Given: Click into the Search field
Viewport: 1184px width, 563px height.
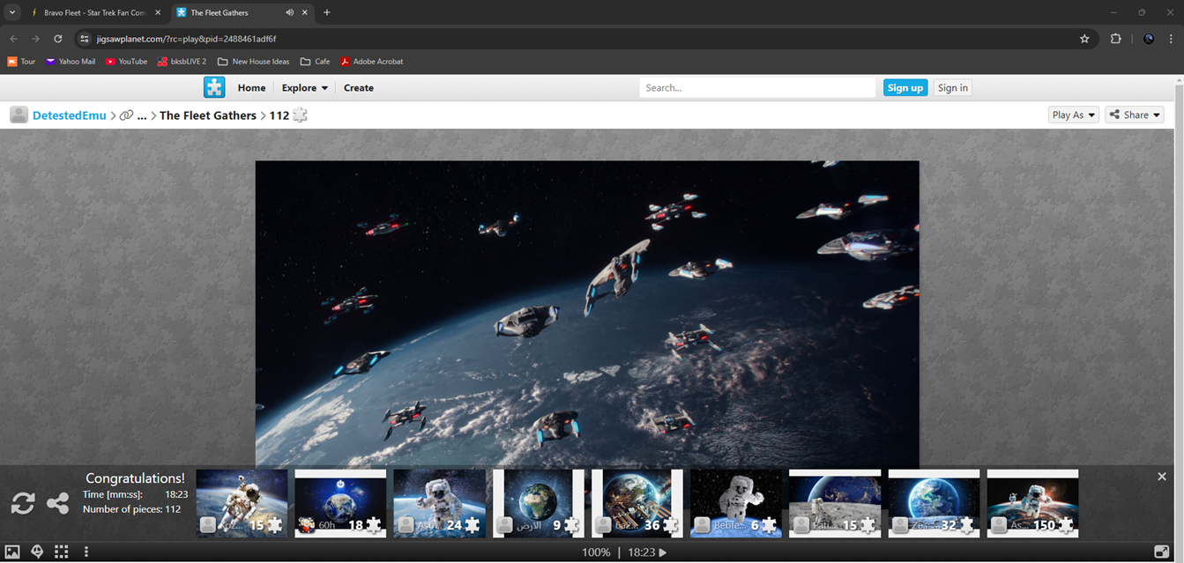Looking at the screenshot, I should (756, 88).
